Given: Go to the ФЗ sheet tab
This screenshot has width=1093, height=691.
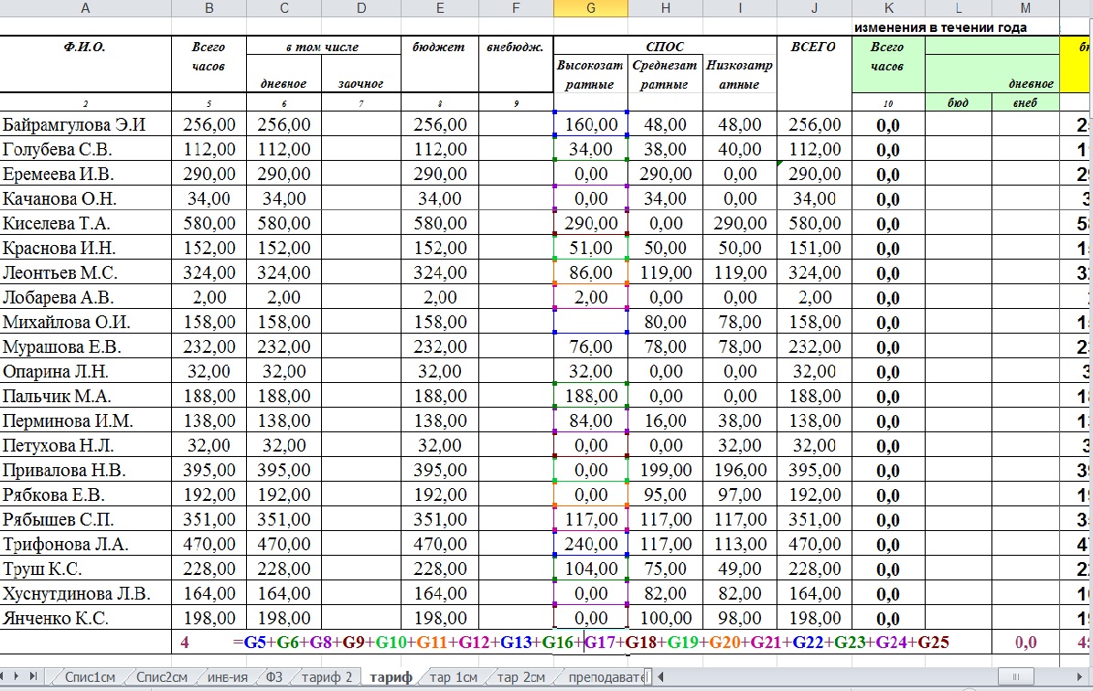Looking at the screenshot, I should (x=274, y=676).
